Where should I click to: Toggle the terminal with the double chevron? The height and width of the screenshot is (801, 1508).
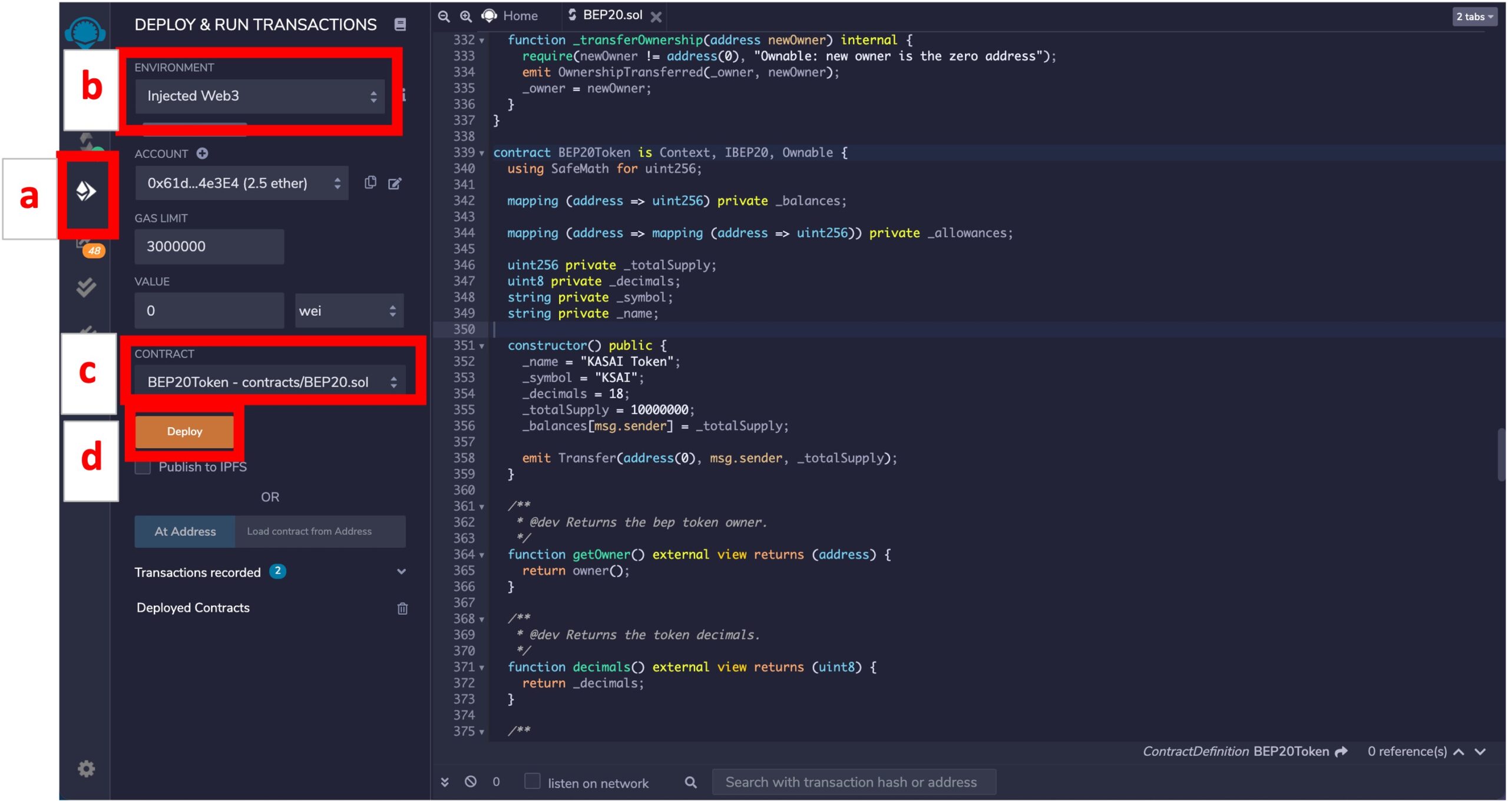[x=445, y=782]
